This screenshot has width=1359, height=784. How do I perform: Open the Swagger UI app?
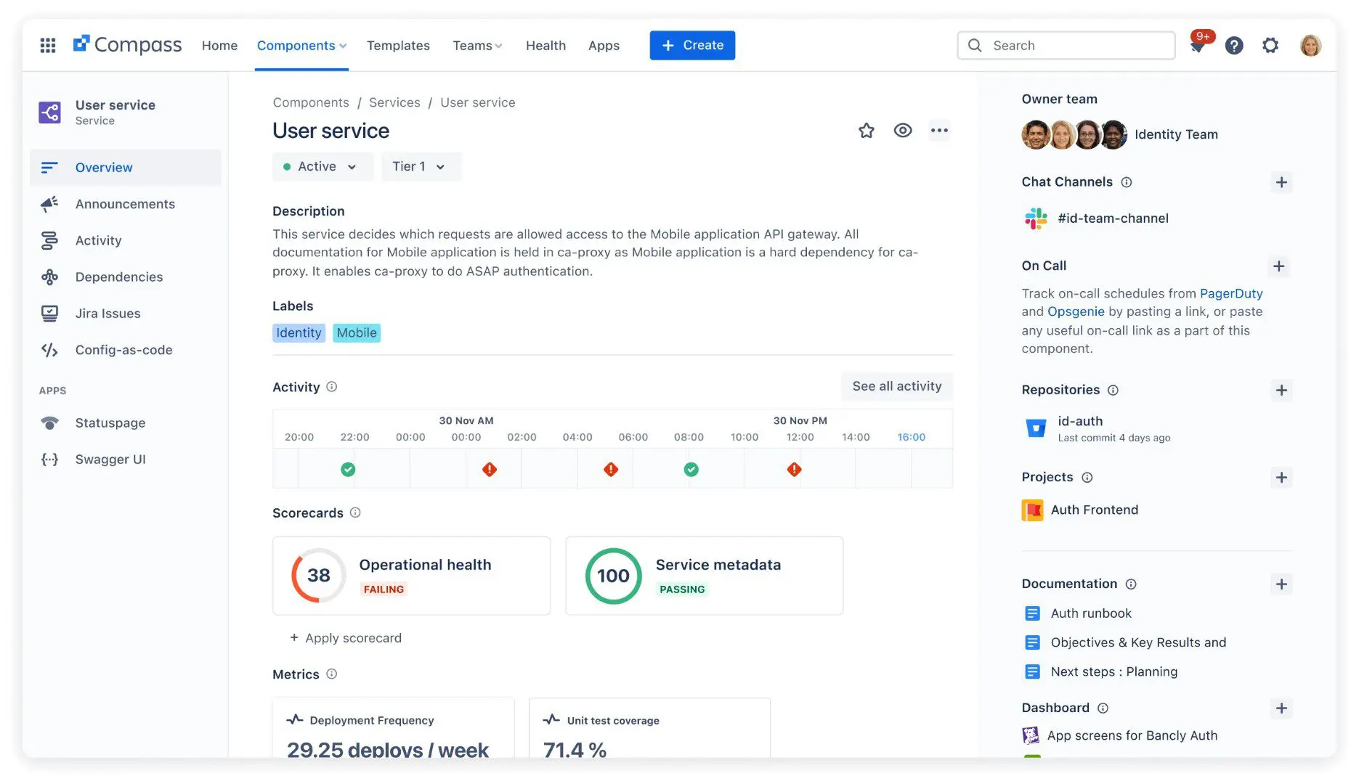126,460
